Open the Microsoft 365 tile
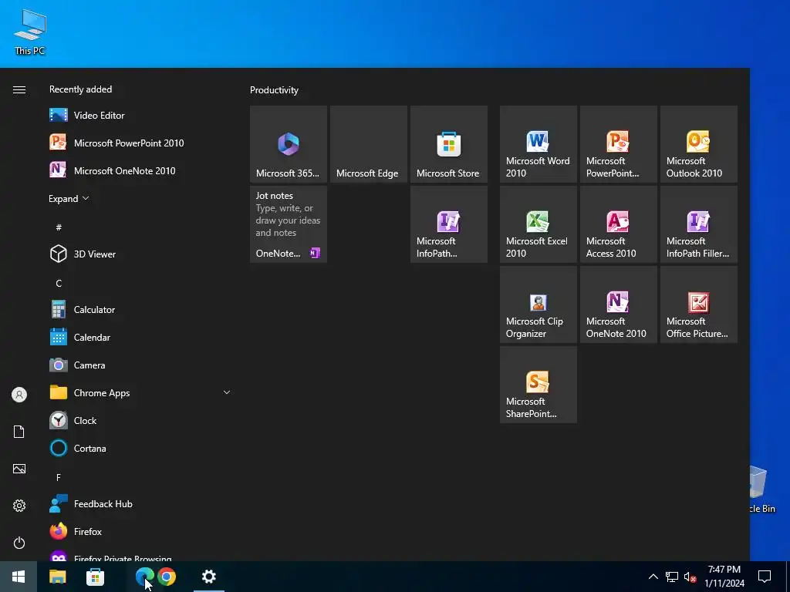This screenshot has width=790, height=592. point(289,144)
